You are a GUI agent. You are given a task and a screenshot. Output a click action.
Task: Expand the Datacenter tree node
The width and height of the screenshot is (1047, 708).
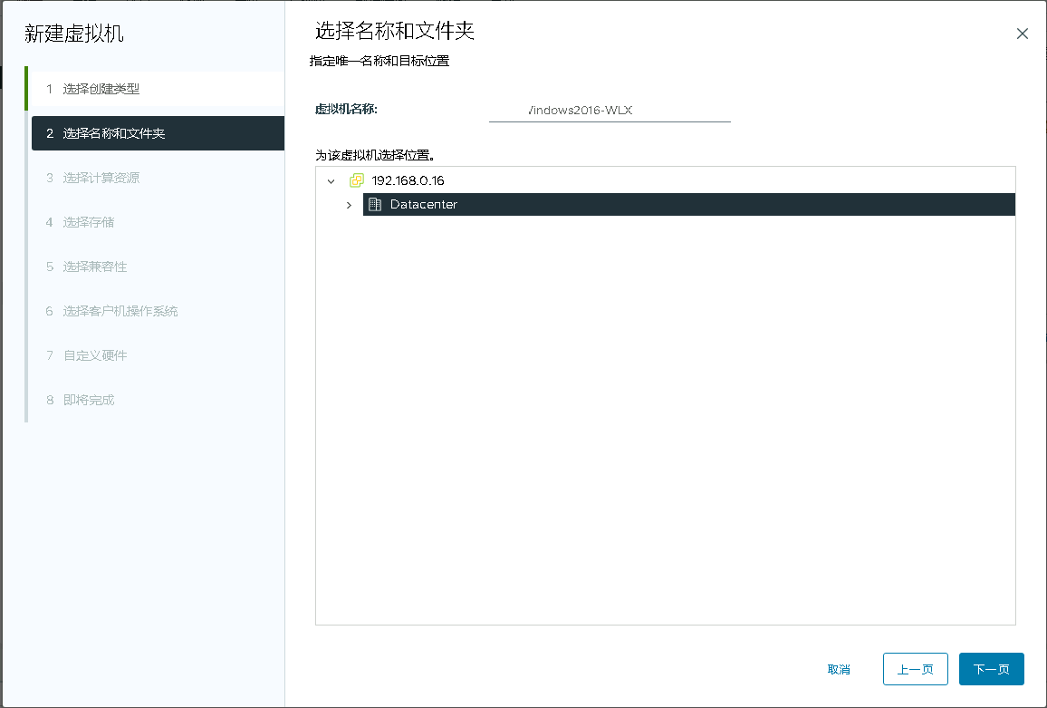tap(349, 205)
